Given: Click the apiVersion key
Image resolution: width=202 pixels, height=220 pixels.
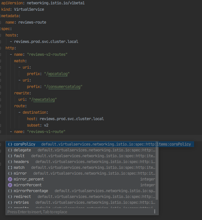Looking at the screenshot, I should click(x=12, y=3).
